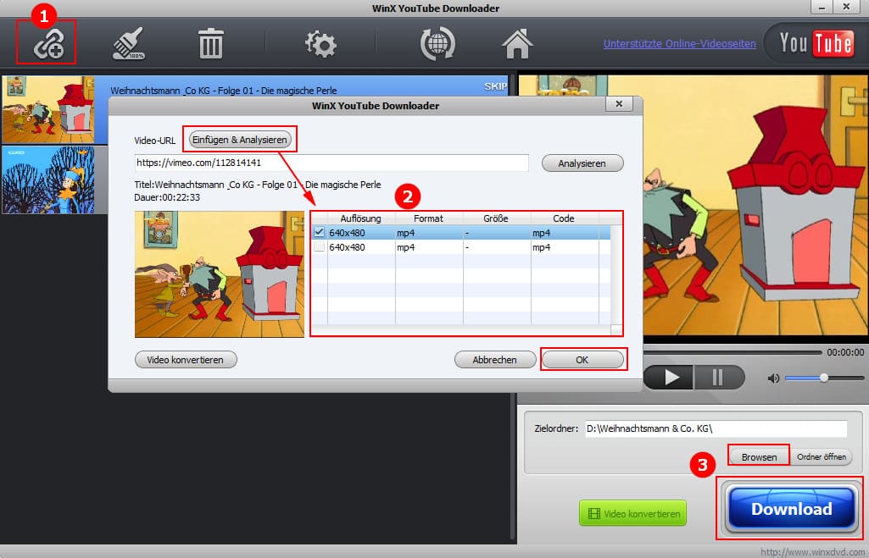Open the winxdvd.com link
869x558 pixels.
814,552
